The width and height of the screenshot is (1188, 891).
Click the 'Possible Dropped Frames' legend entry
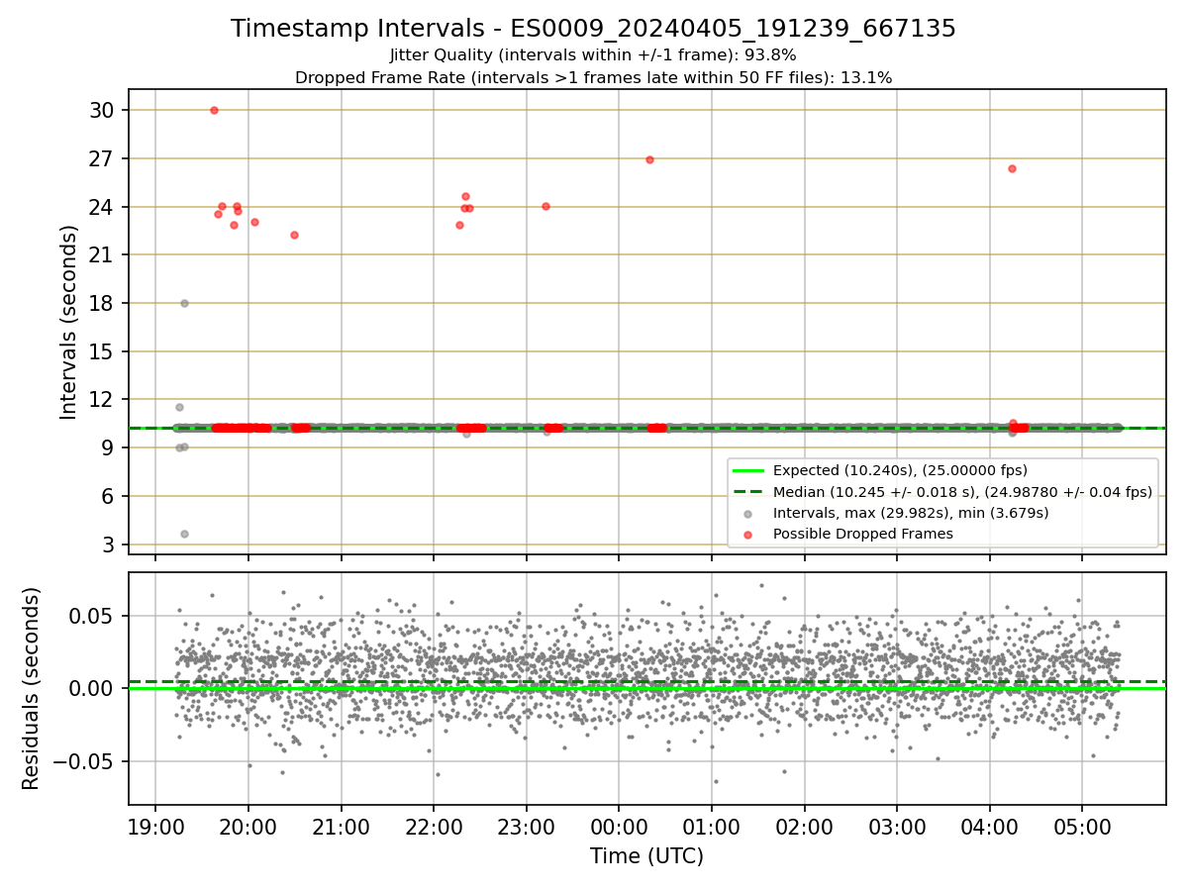pyautogui.click(x=862, y=534)
